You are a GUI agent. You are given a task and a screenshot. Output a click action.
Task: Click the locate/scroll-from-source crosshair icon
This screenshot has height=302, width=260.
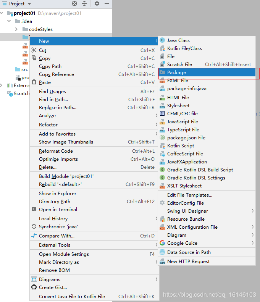[x=74, y=3]
